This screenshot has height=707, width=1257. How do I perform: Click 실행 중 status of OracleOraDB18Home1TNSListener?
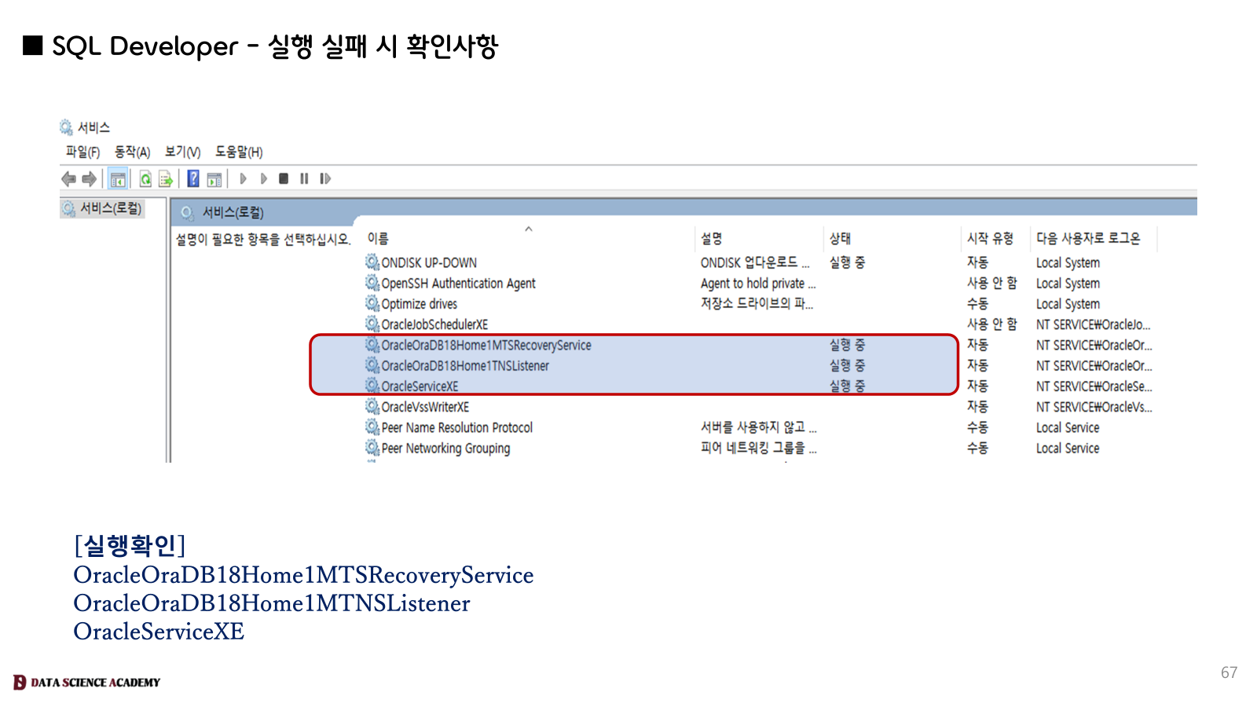pyautogui.click(x=847, y=365)
